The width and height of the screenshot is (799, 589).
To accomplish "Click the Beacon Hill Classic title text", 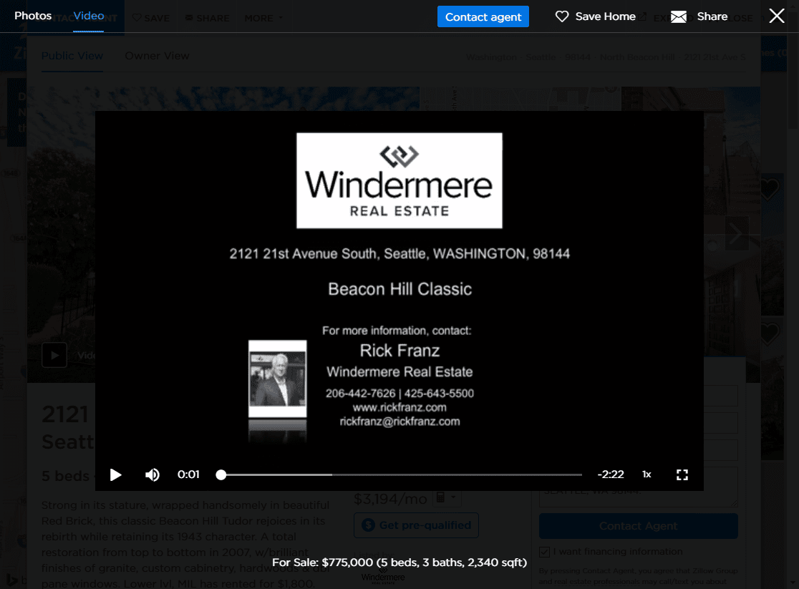I will pos(400,289).
